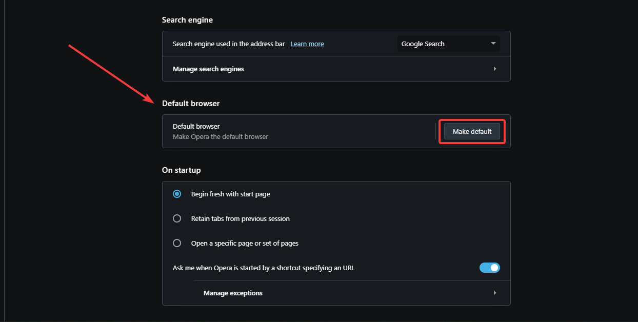Click 'Search engine used in the address bar' text
638x322 pixels.
click(229, 44)
